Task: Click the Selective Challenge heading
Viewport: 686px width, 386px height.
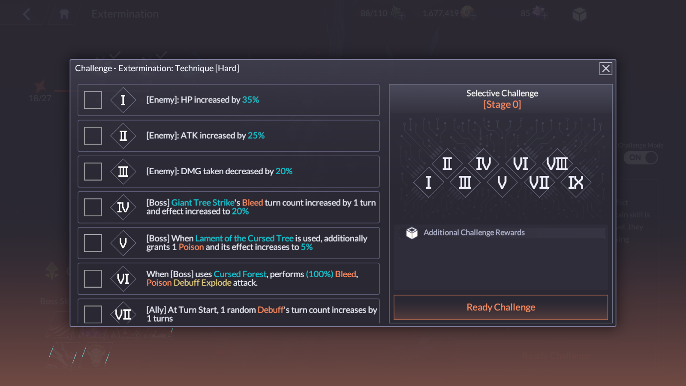Action: pos(502,93)
